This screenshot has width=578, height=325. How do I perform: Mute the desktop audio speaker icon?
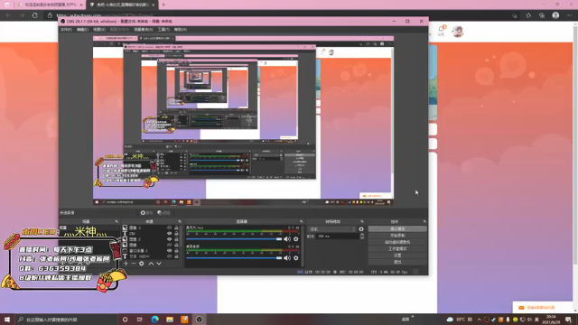tap(287, 258)
